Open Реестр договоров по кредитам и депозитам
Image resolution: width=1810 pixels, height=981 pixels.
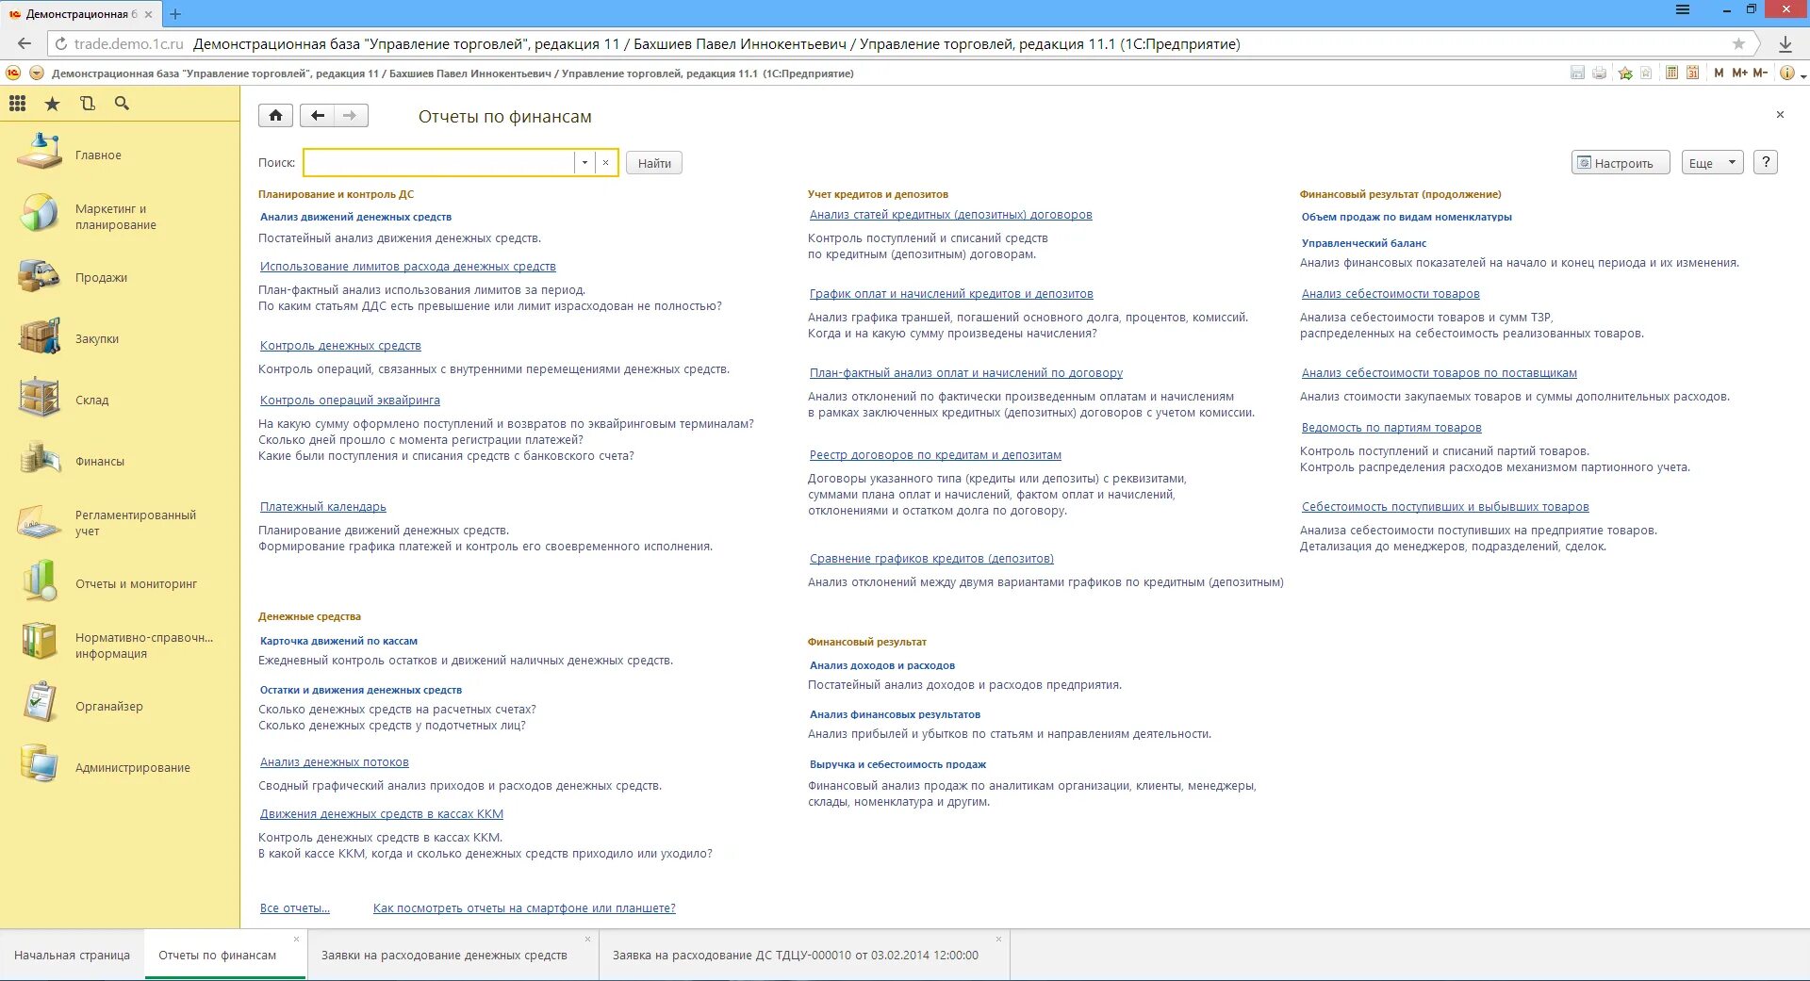pos(935,455)
